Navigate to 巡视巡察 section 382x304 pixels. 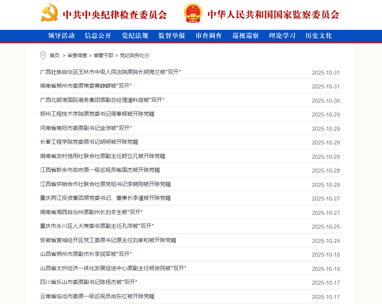(246, 36)
